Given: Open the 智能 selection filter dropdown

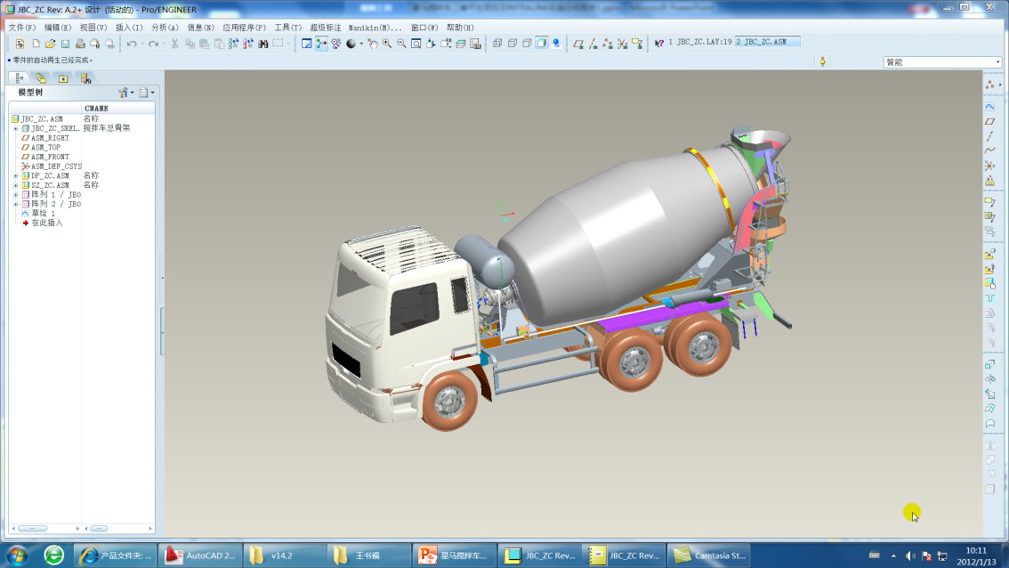Looking at the screenshot, I should pos(997,62).
